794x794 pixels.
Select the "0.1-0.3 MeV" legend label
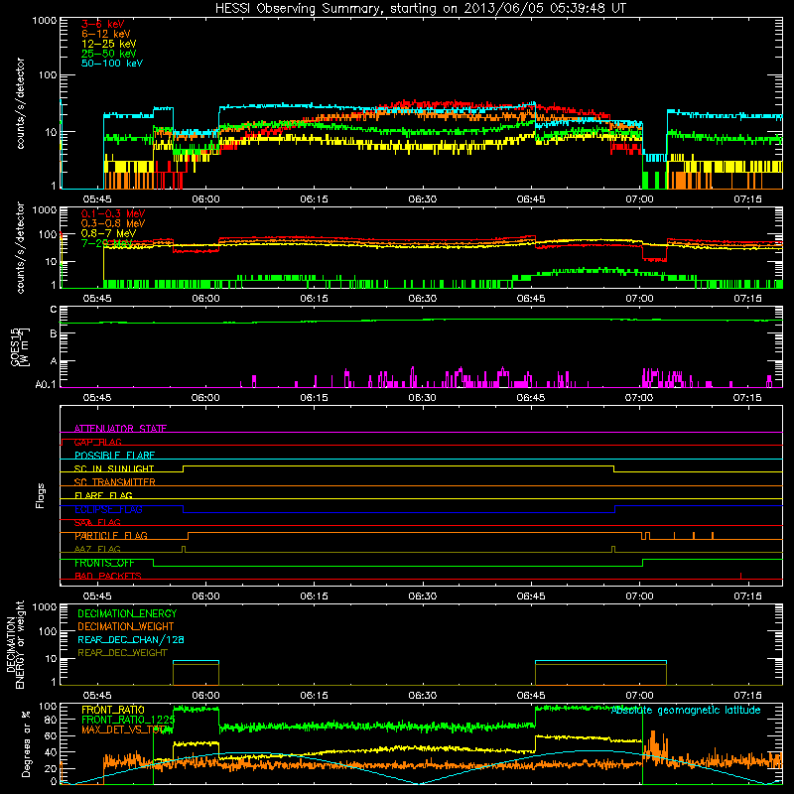coord(113,213)
